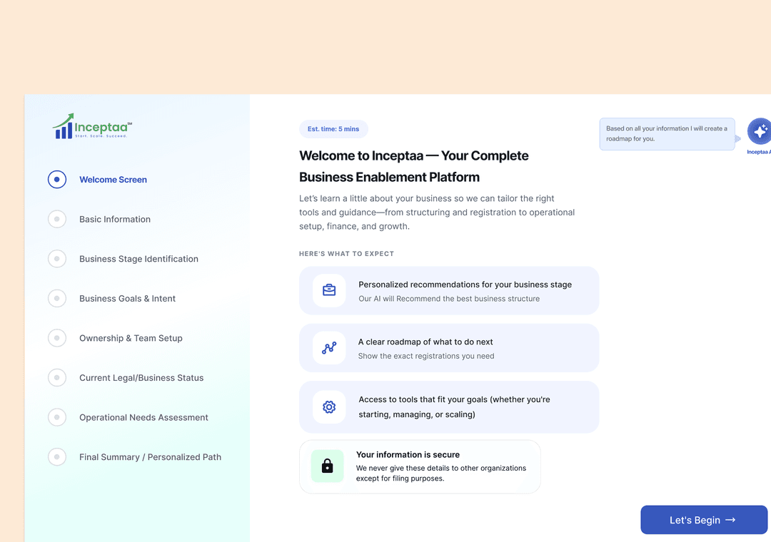
Task: Click the AI roadmap message bubble
Action: 667,133
